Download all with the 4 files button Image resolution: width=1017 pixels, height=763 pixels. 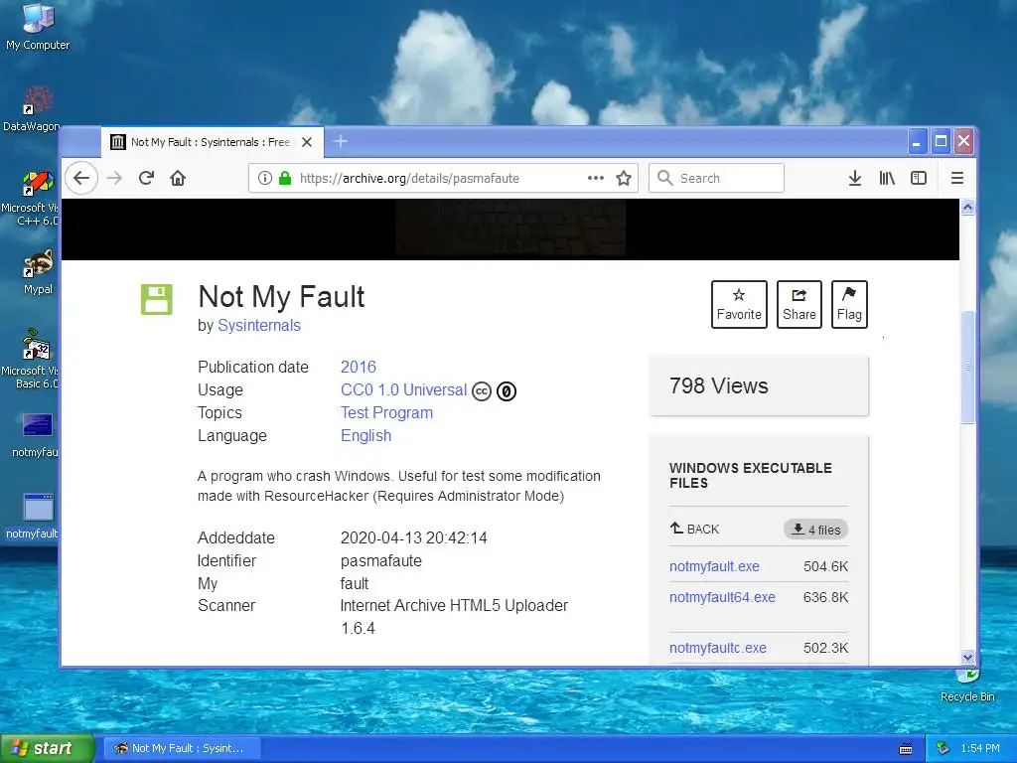pos(816,530)
